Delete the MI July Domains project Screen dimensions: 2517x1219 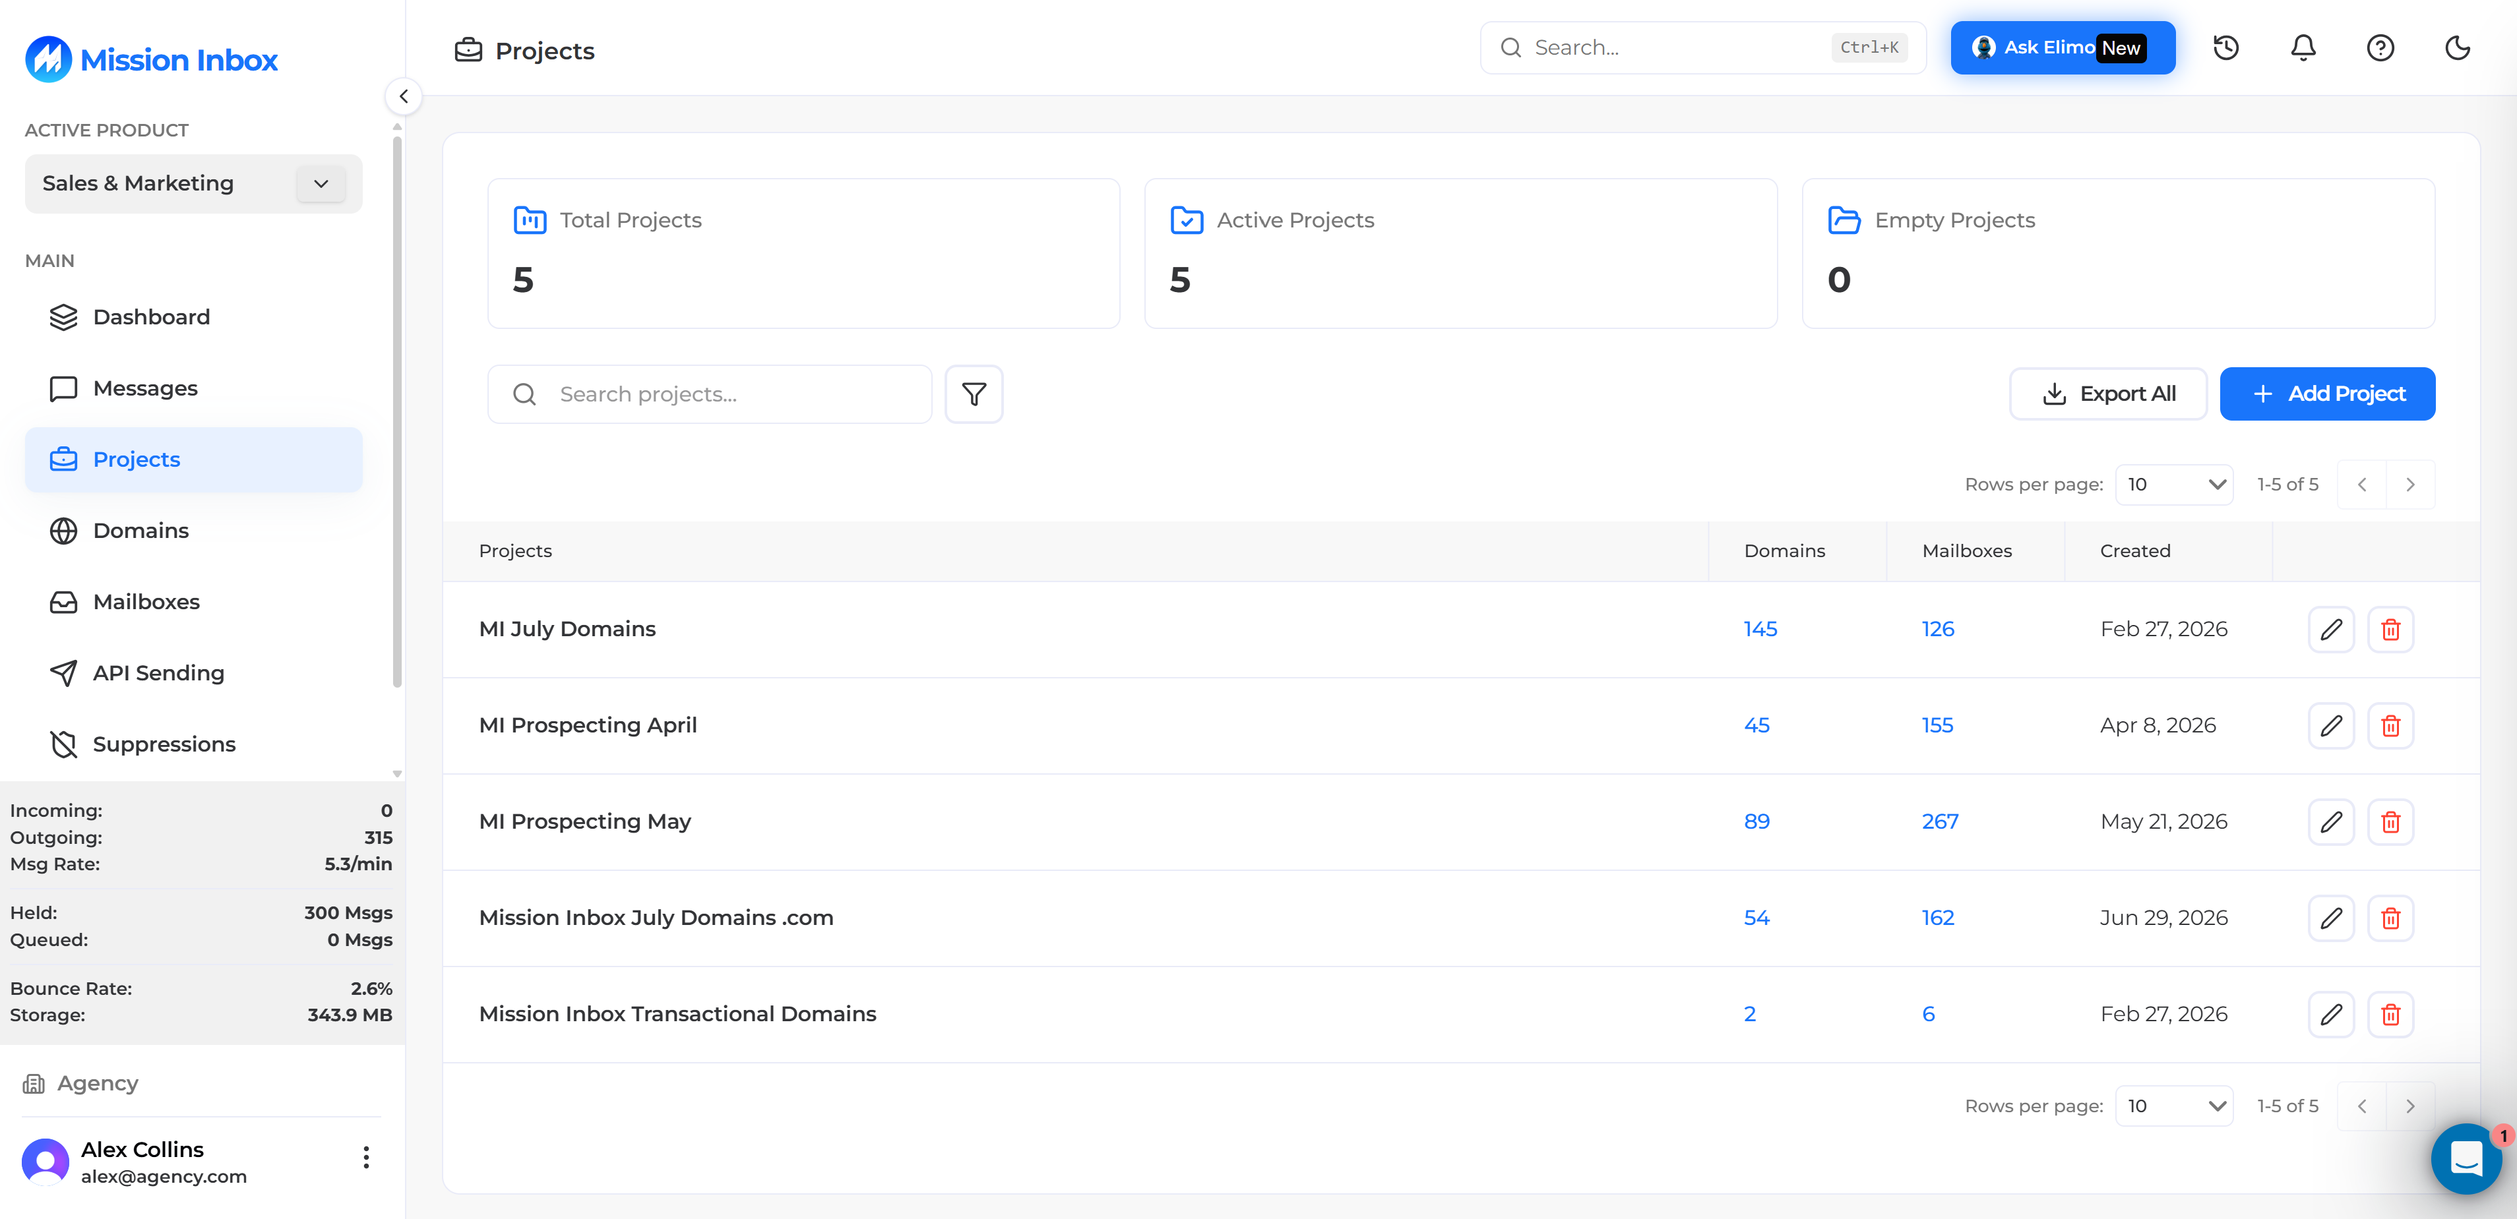point(2390,629)
